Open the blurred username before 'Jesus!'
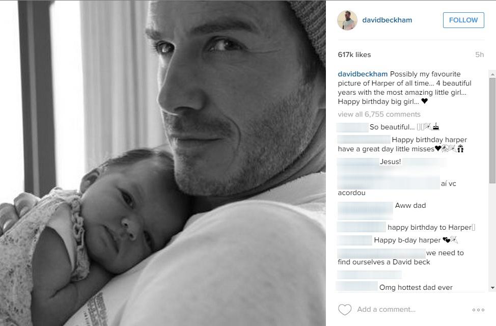The height and width of the screenshot is (326, 496). (358, 162)
